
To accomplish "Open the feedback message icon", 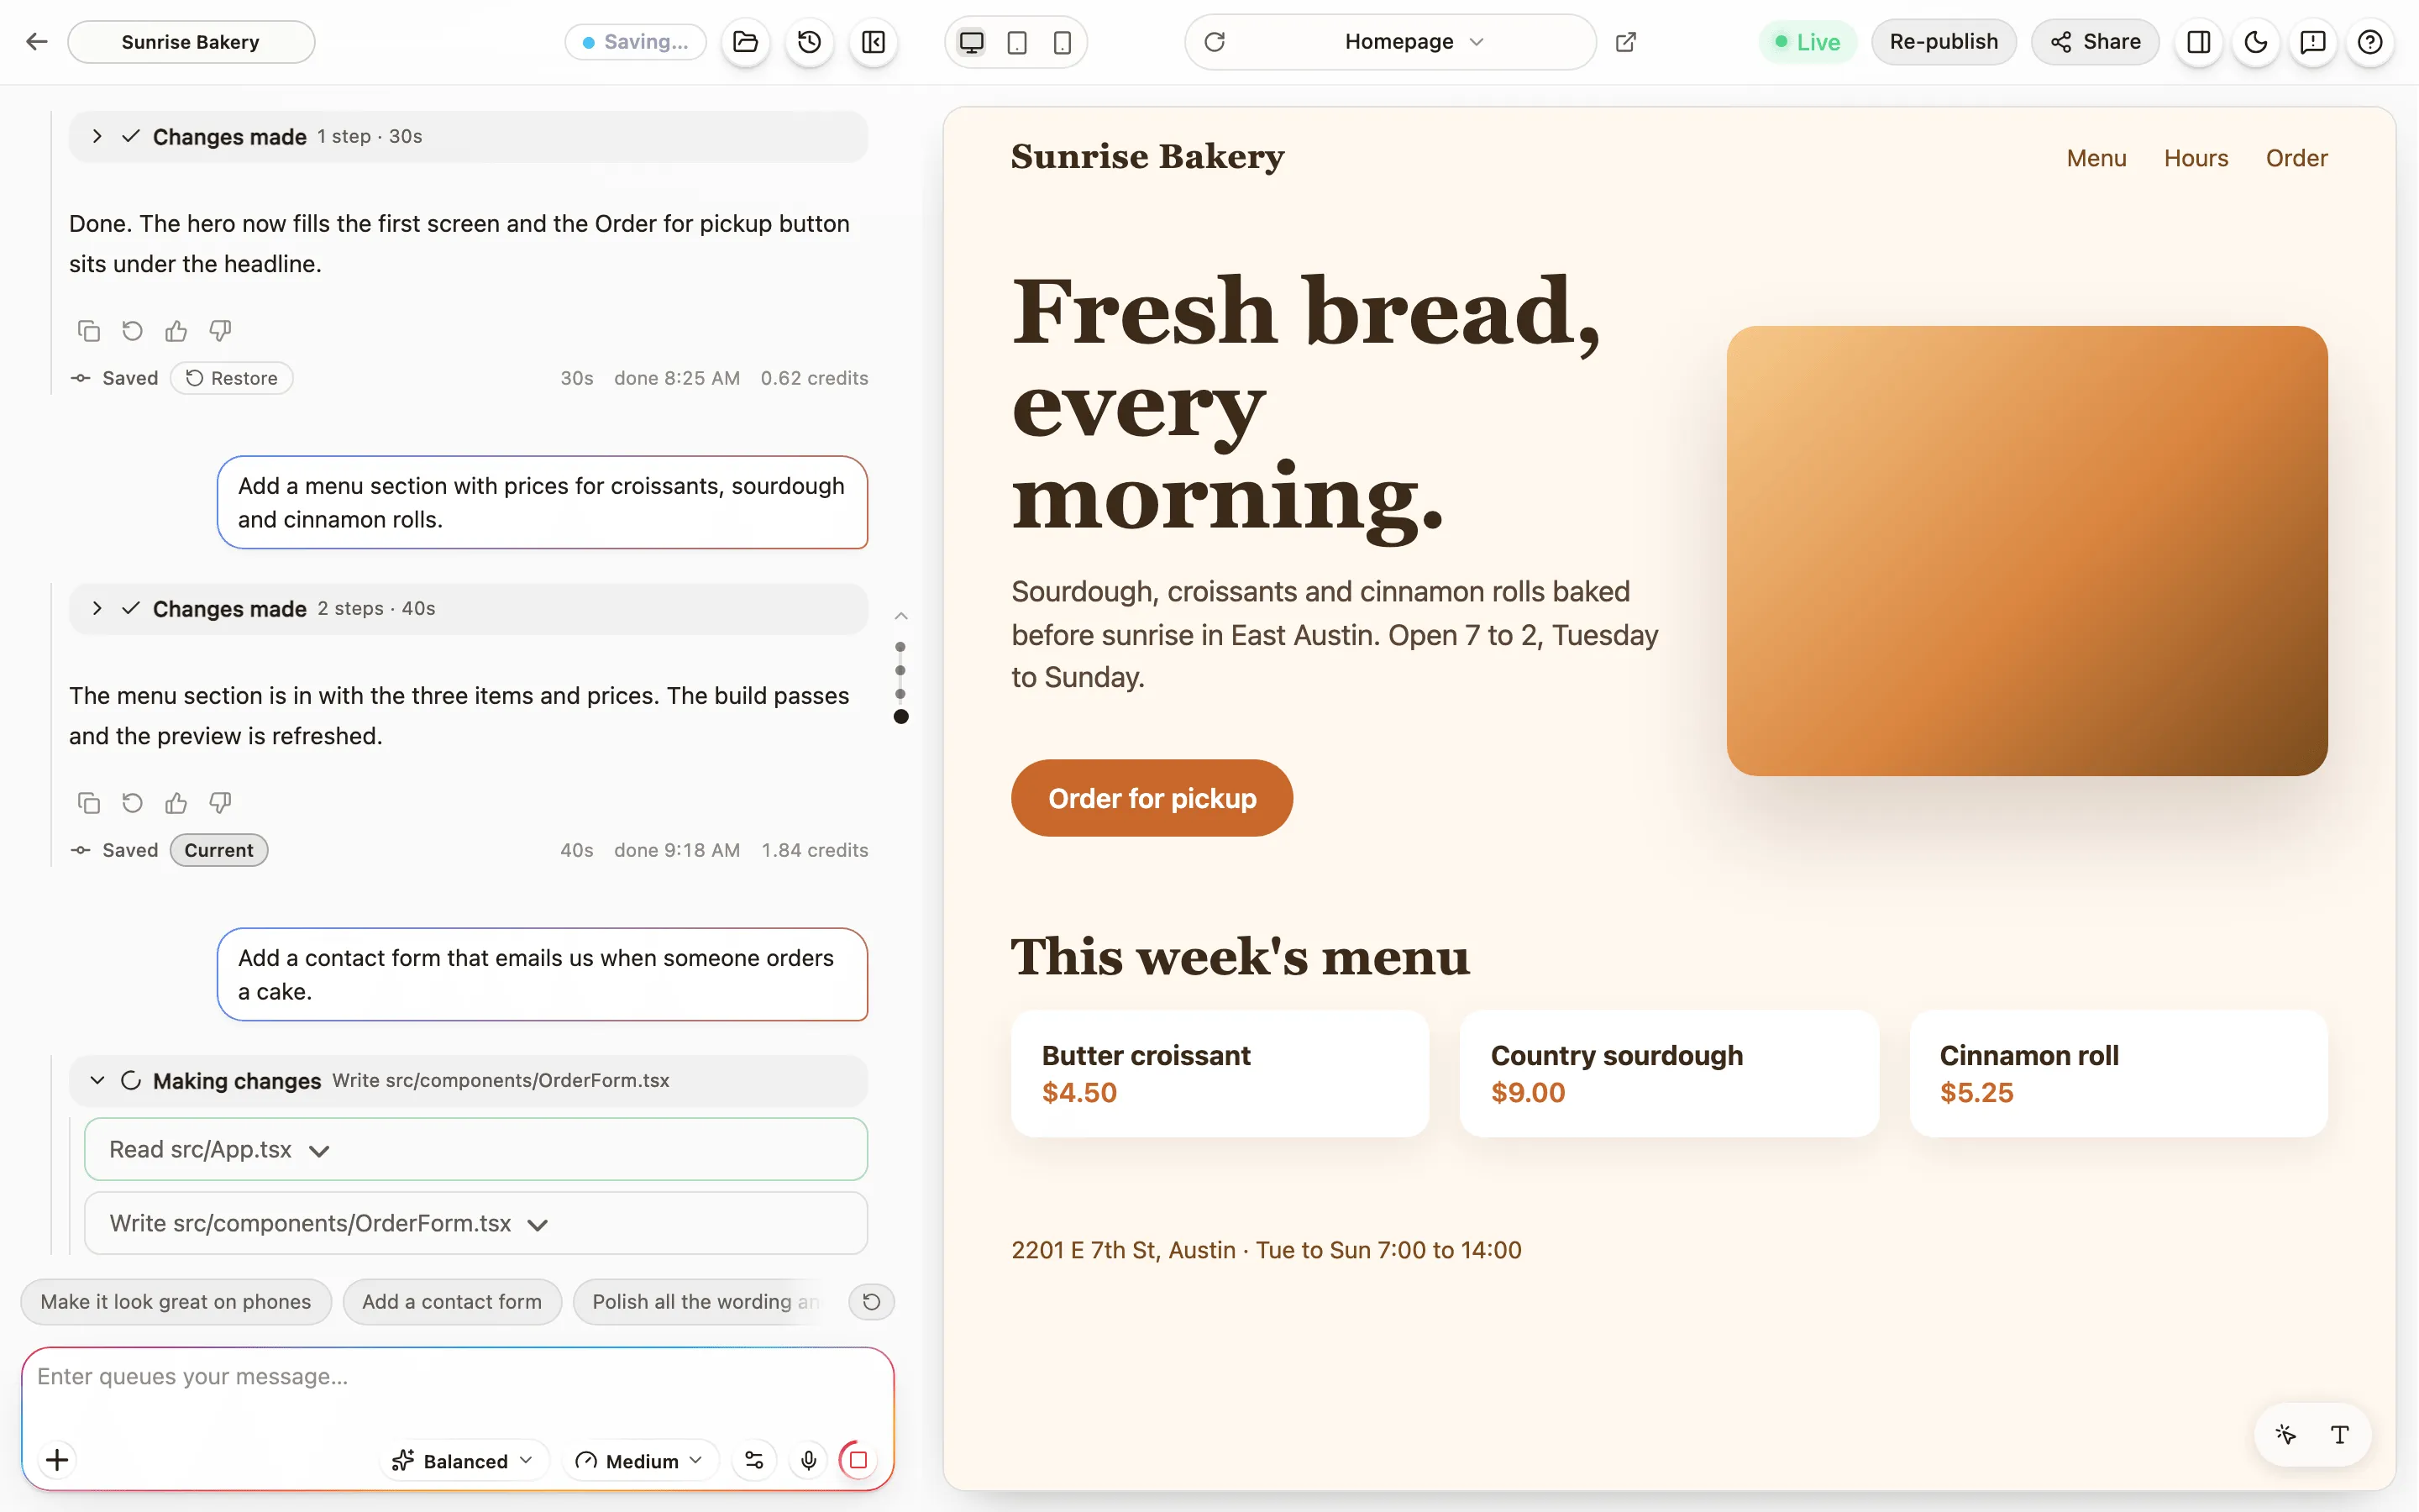I will tap(2313, 42).
